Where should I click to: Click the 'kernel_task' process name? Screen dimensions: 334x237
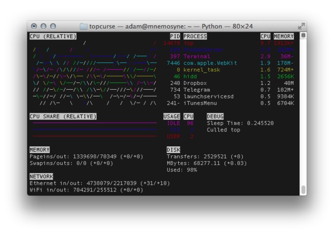(202, 70)
